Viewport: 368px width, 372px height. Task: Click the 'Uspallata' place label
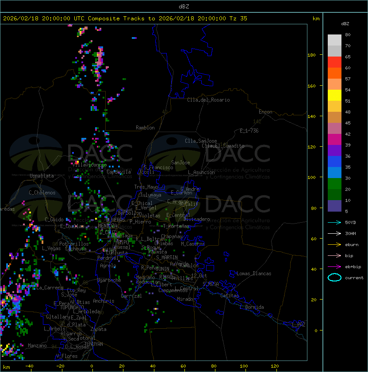point(42,176)
